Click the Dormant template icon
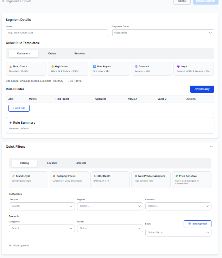The height and width of the screenshot is (258, 222). point(136,66)
